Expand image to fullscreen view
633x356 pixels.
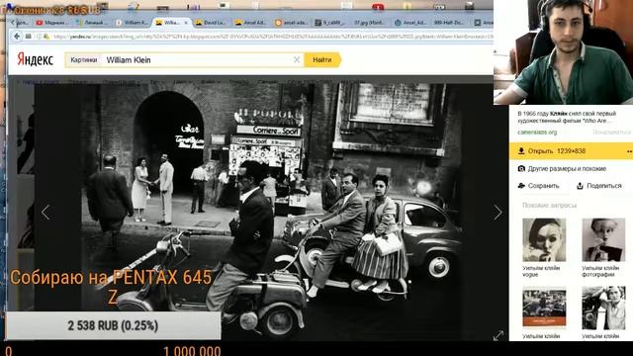498,335
